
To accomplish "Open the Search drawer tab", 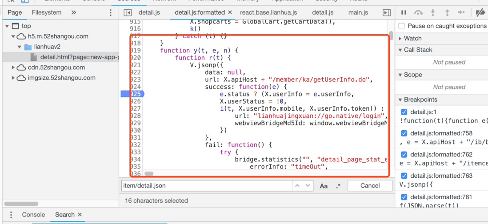I will 65,215.
